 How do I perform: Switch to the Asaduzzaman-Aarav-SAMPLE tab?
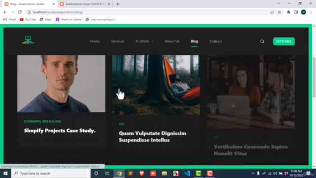coord(85,4)
